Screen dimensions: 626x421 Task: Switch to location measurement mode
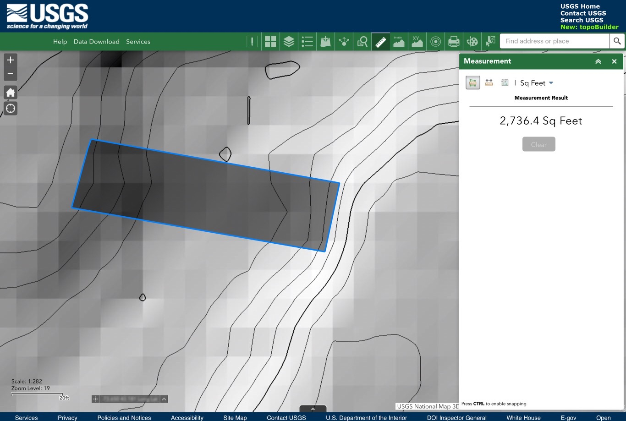click(505, 82)
